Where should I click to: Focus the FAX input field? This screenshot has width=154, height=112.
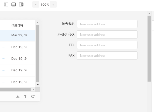pos(107,55)
